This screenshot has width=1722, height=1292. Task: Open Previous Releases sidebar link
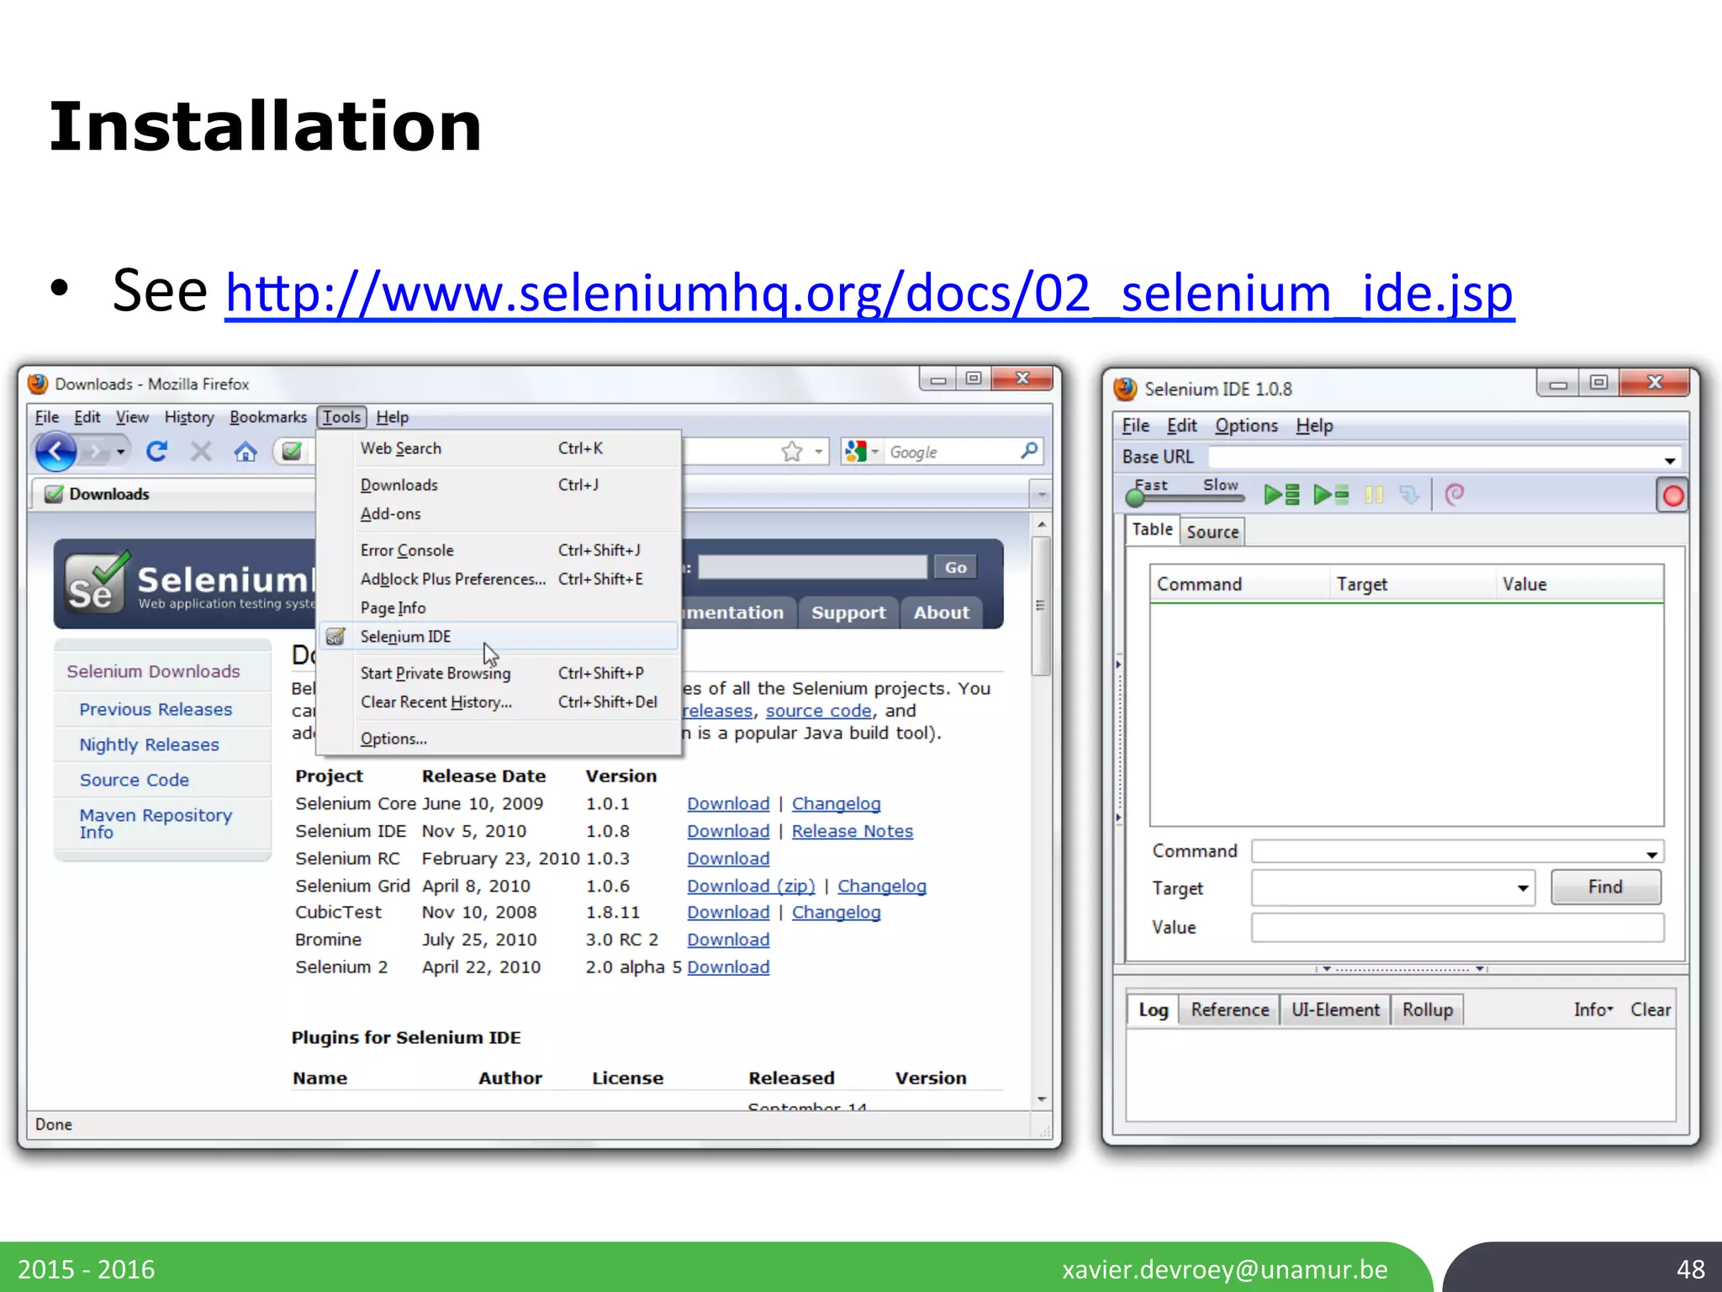(156, 710)
